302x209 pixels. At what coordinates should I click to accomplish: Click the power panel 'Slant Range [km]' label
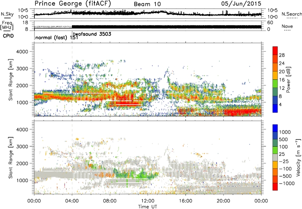(11, 80)
